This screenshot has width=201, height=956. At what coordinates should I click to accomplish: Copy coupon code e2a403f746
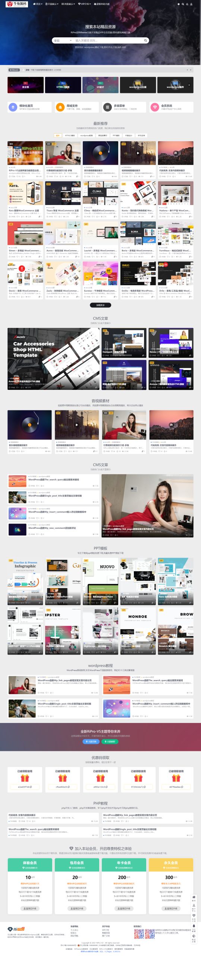click(25, 787)
